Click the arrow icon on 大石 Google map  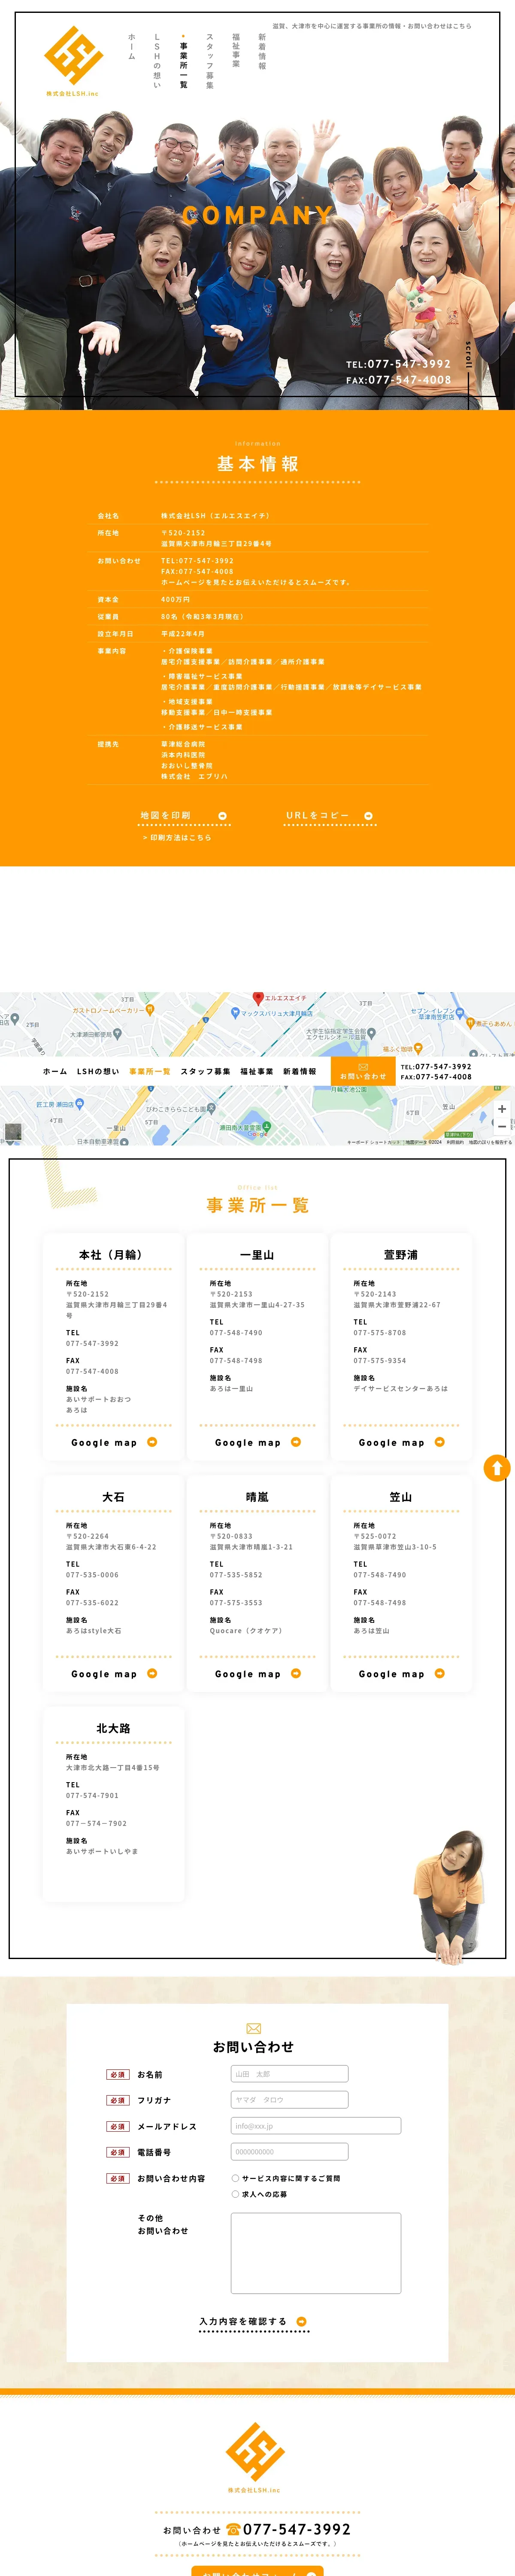(152, 1673)
